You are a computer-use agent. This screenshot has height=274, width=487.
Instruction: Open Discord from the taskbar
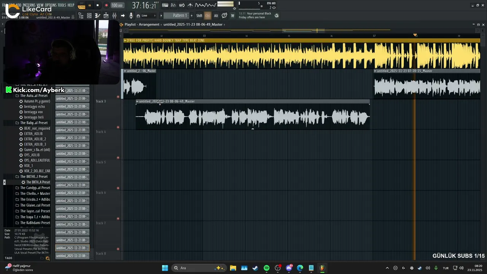[289, 268]
